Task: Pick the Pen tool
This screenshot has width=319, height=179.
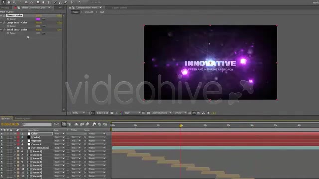Action: pyautogui.click(x=43, y=2)
